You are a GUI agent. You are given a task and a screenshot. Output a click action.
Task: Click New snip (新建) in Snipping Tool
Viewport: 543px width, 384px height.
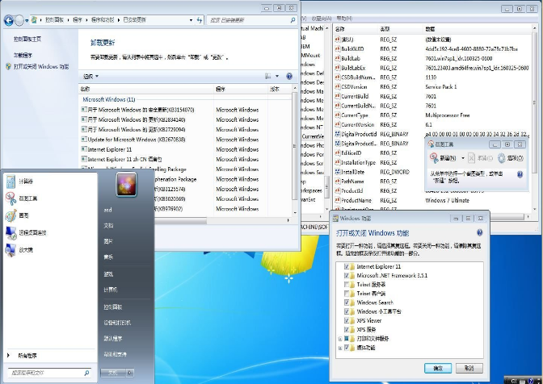pos(443,158)
